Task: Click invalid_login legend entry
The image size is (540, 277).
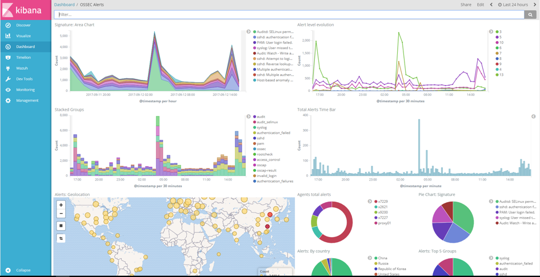Action: coord(266,176)
